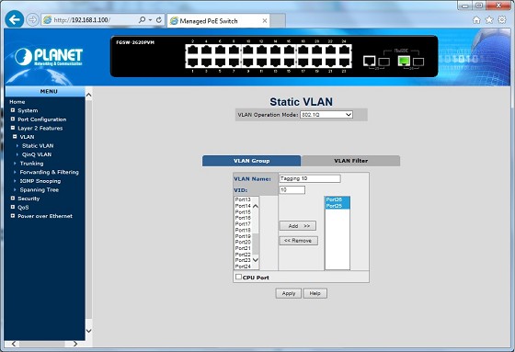Select Port13 in the available ports list
The width and height of the screenshot is (515, 352).
(243, 199)
